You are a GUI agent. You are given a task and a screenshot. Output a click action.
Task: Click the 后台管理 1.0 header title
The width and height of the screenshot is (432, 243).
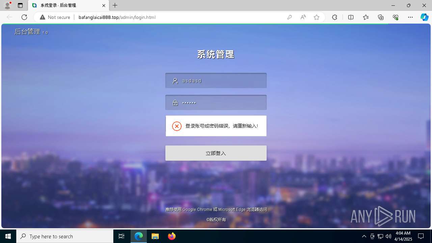click(31, 32)
